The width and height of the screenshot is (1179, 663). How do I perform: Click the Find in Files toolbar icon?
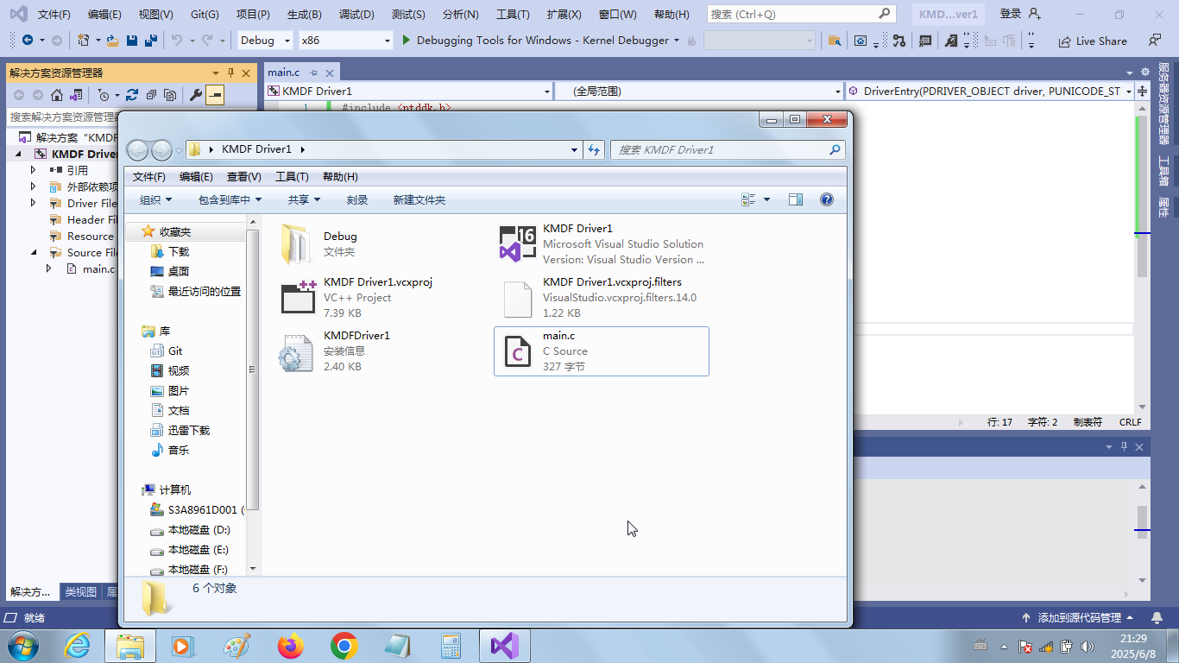[x=834, y=41]
